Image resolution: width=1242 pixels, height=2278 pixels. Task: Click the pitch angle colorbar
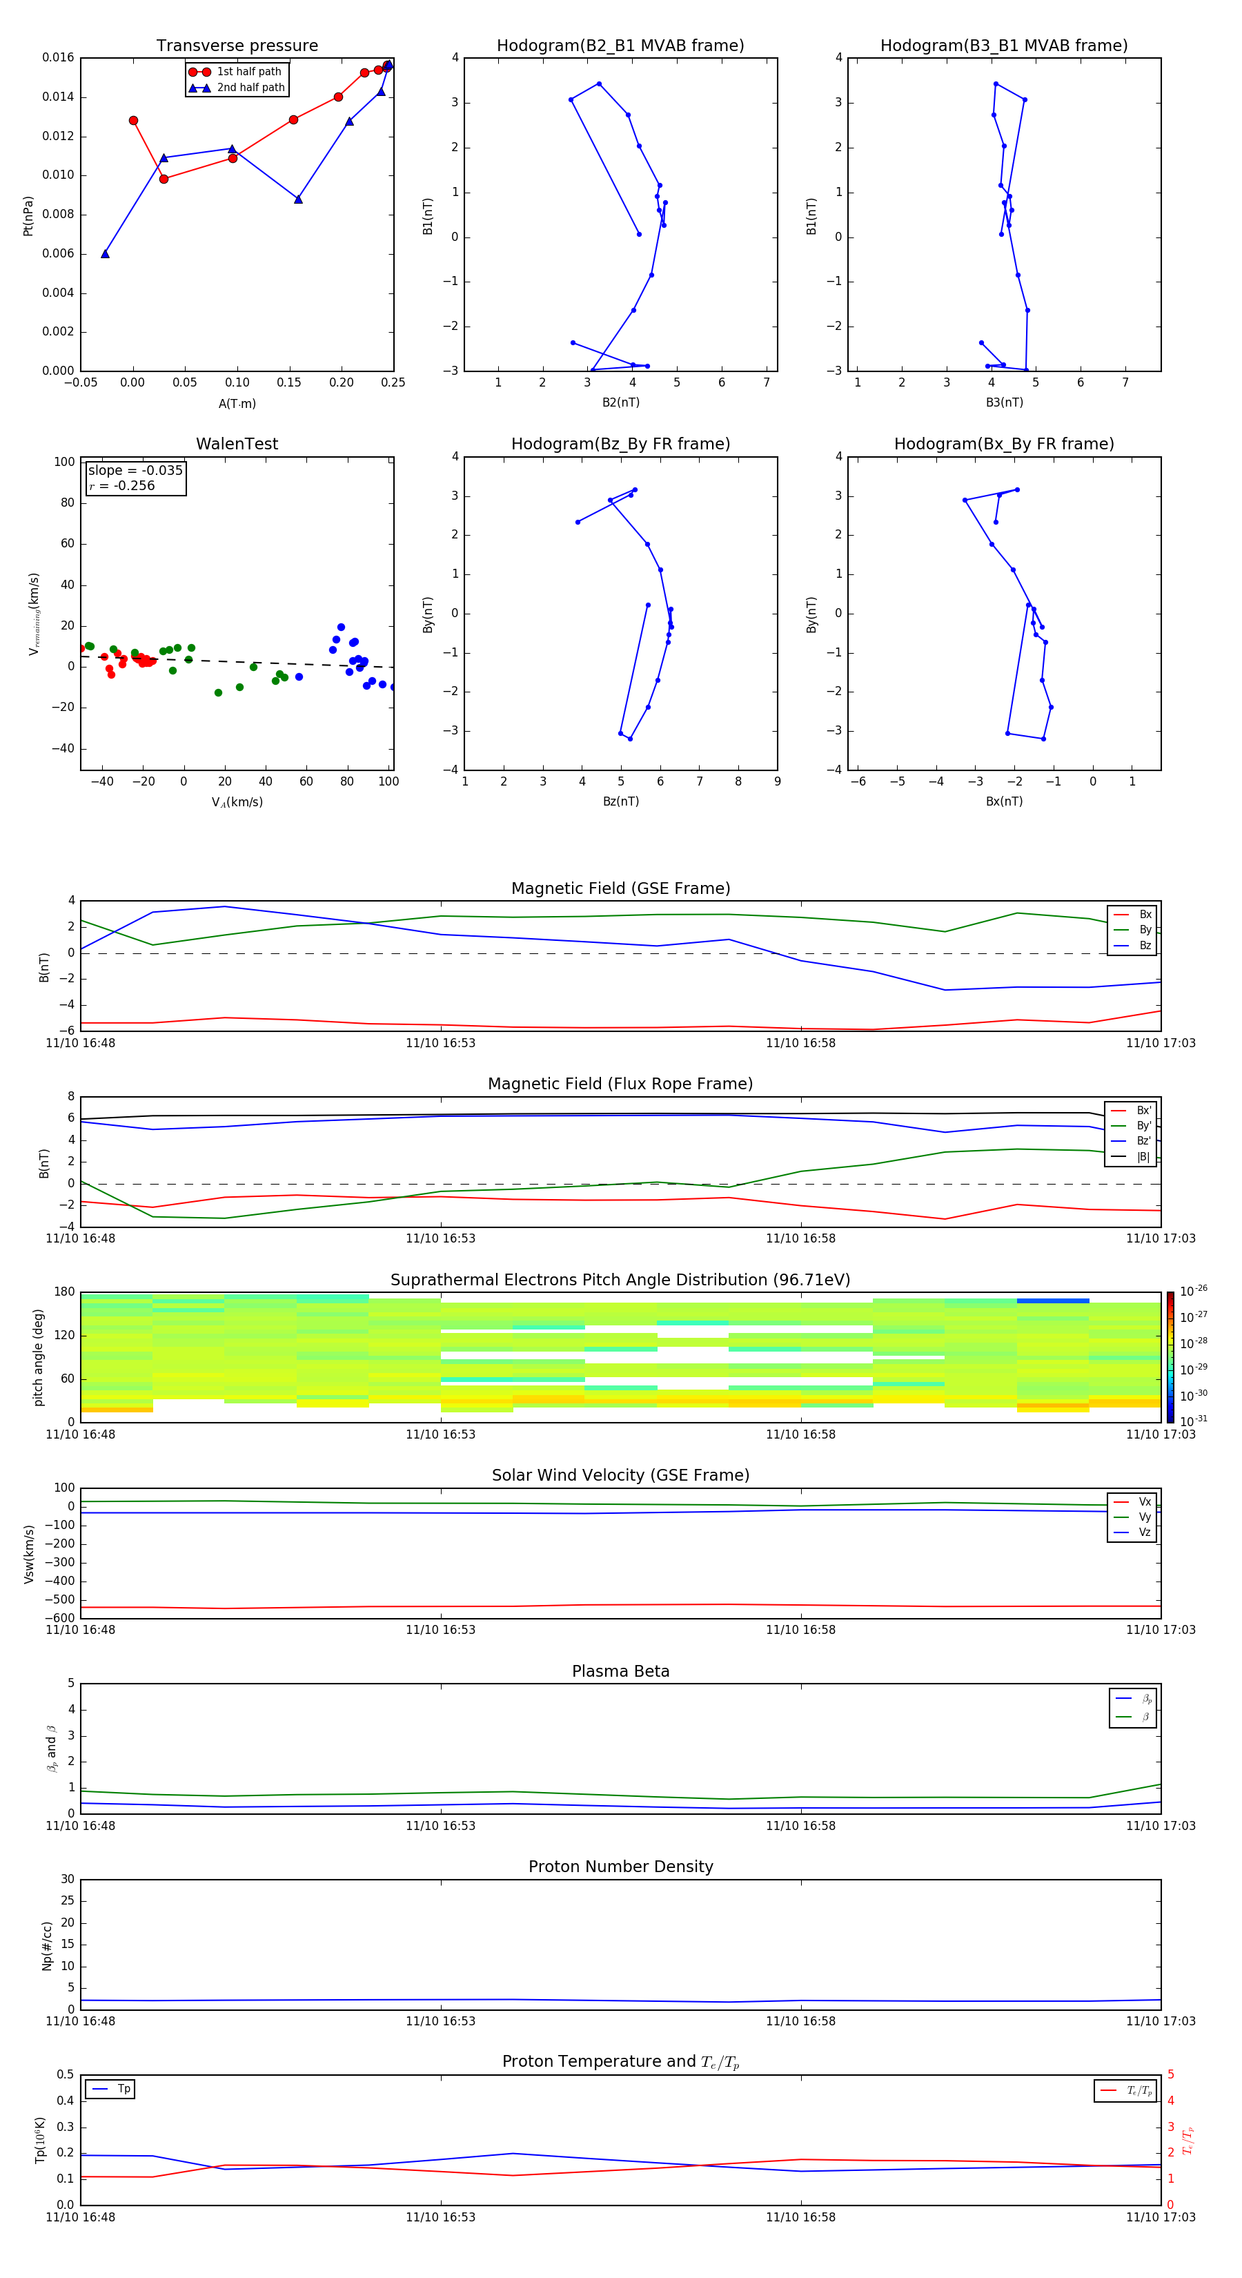click(x=1170, y=1357)
